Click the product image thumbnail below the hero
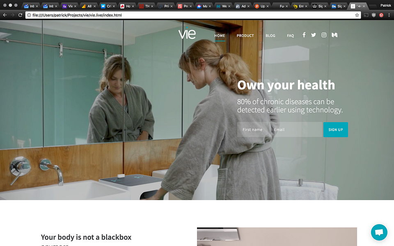 click(x=277, y=237)
